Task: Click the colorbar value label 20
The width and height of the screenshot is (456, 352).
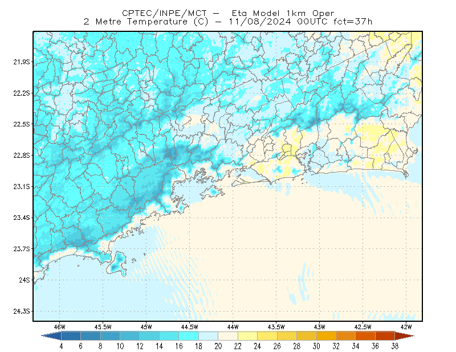Action: [218, 346]
